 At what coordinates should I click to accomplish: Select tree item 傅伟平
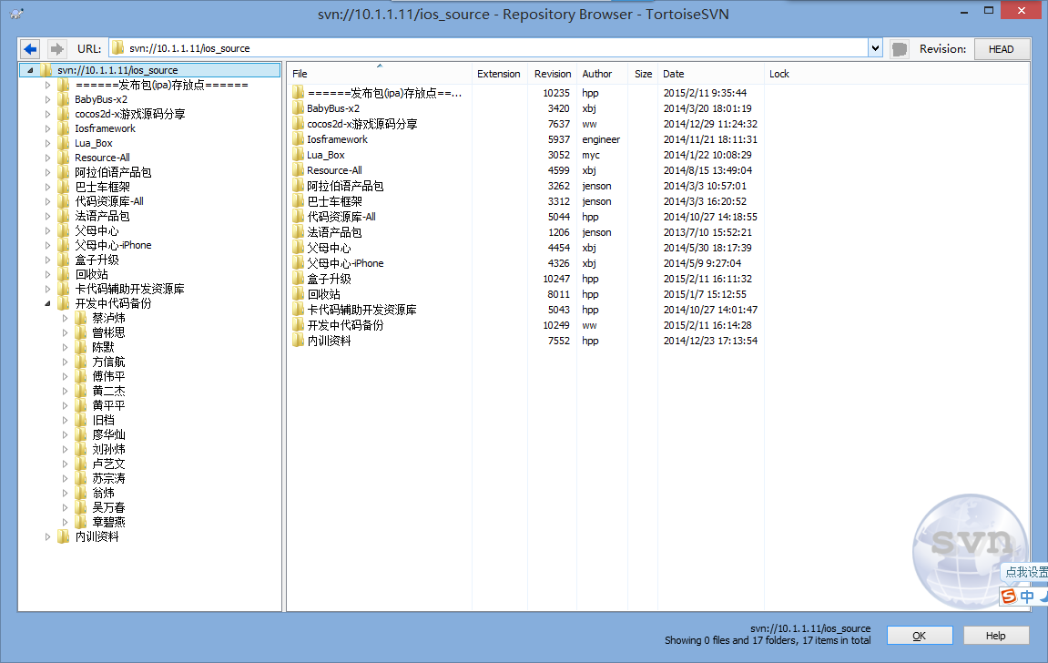point(108,376)
